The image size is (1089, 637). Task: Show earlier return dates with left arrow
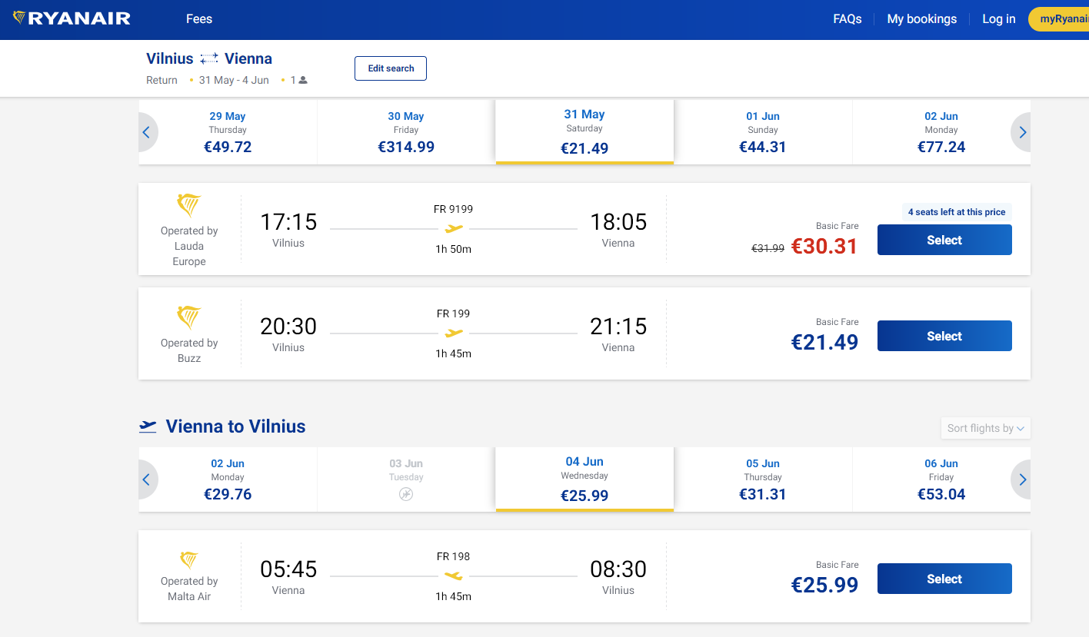tap(146, 479)
